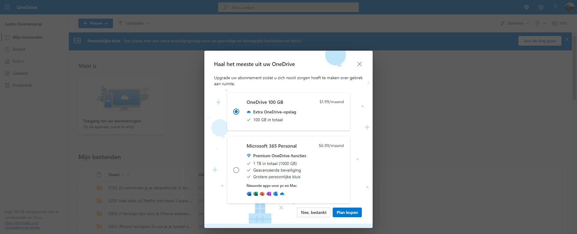Image resolution: width=577 pixels, height=234 pixels.
Task: Click the Mijn bestanden folder icon
Action: click(7, 37)
